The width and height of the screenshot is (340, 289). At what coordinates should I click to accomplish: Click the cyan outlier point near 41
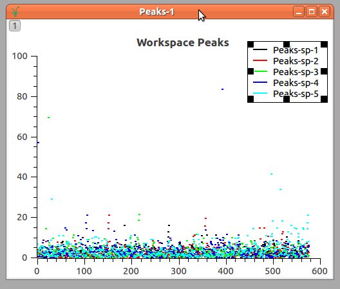[271, 174]
